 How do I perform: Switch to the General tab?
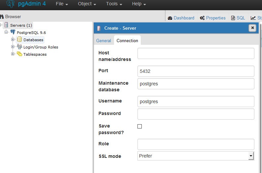tap(104, 41)
